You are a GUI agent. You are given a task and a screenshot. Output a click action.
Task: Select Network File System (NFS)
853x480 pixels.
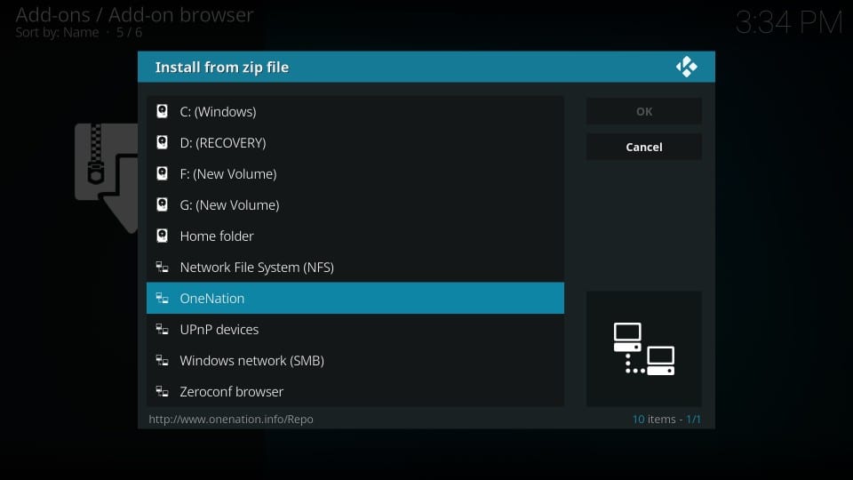355,268
